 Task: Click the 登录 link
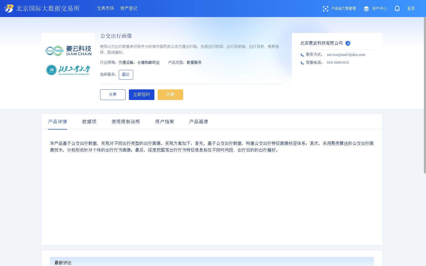point(411,9)
